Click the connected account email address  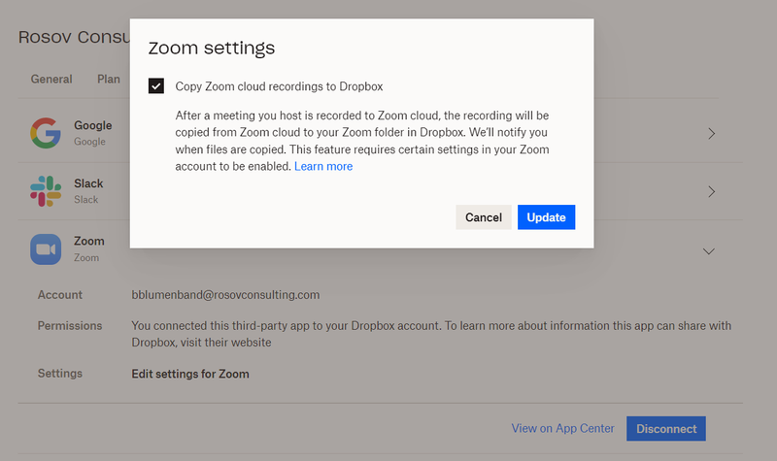[225, 295]
